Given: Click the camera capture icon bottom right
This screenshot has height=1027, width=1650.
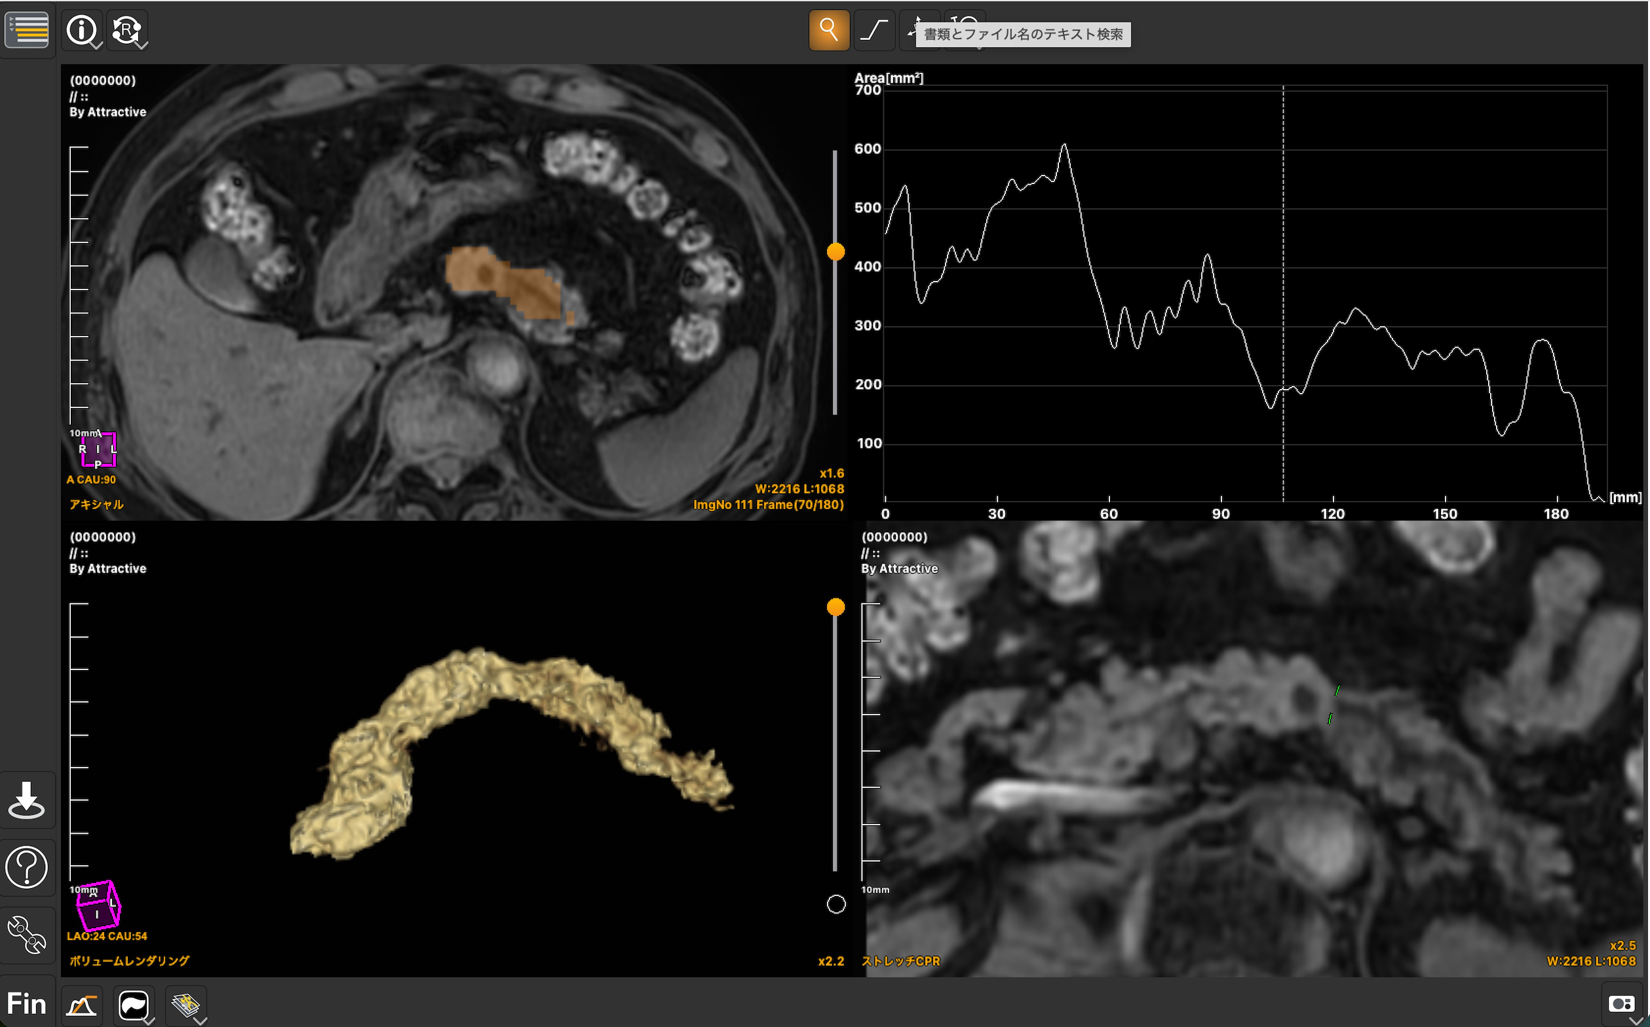Looking at the screenshot, I should pos(1621,1004).
